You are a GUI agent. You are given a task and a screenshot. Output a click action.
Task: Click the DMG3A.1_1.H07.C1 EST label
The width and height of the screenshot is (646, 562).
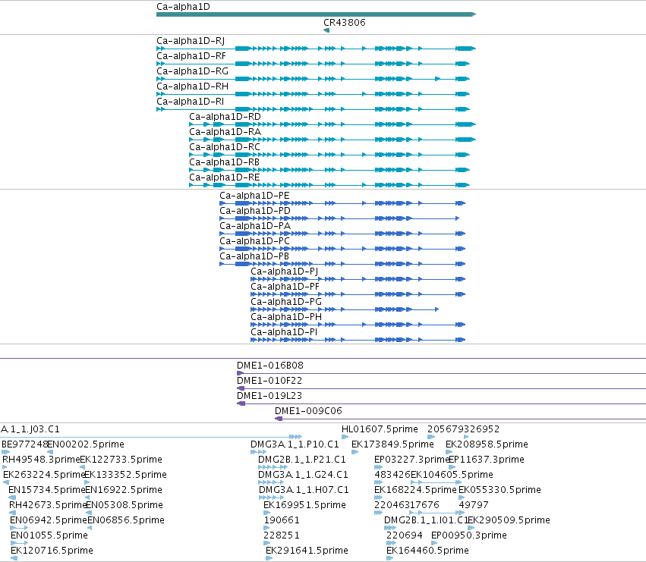pos(304,491)
